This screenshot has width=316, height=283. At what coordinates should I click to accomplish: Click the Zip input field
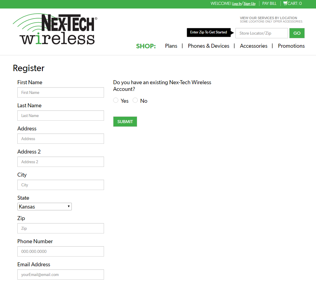coord(61,228)
